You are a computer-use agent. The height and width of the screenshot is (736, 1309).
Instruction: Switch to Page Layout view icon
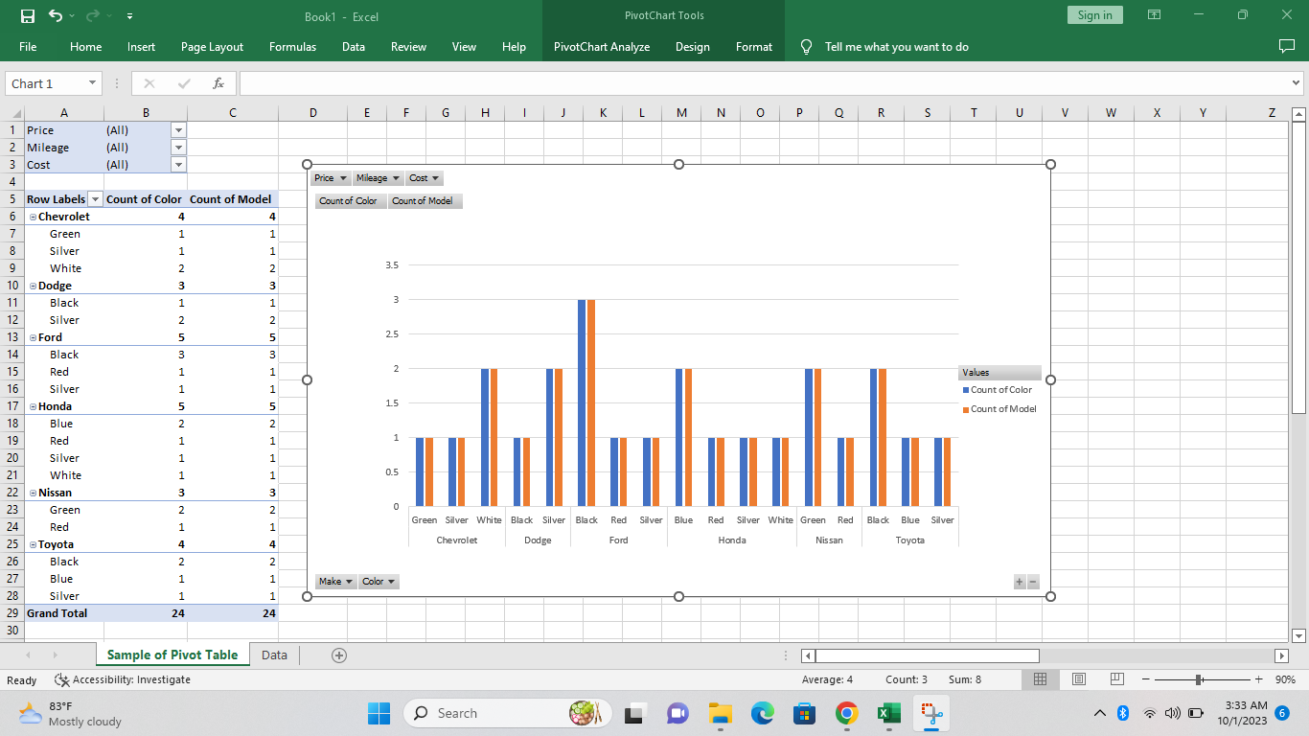(1078, 679)
